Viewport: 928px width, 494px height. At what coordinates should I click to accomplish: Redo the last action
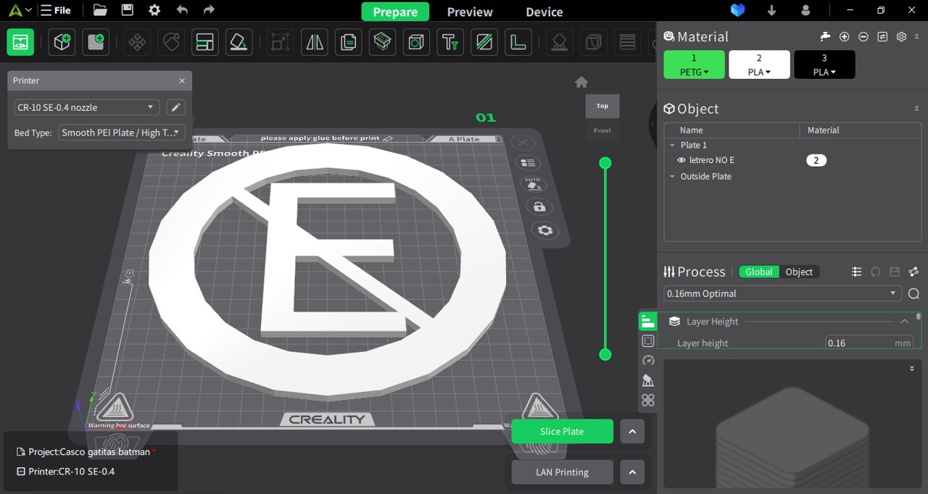(209, 10)
